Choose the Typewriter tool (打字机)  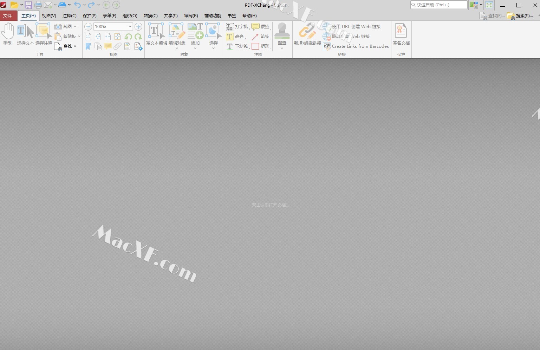pos(238,26)
